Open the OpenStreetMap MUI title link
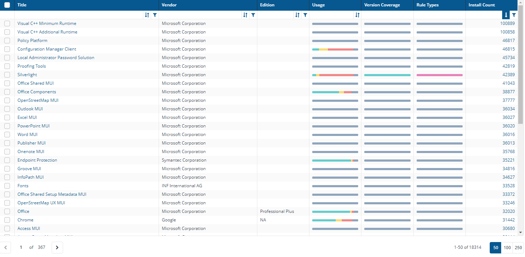This screenshot has height=257, width=525. click(x=38, y=100)
